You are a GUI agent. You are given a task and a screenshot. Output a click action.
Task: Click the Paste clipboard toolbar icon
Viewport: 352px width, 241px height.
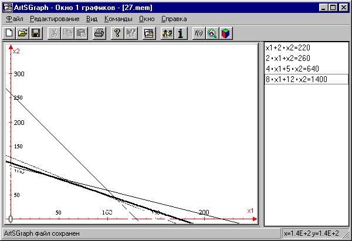tap(82, 33)
